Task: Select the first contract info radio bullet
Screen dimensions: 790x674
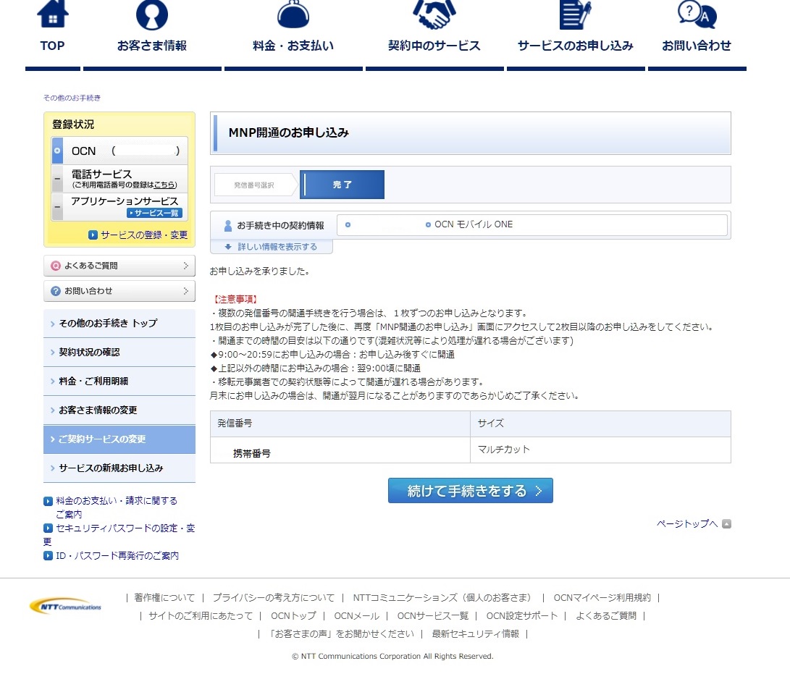Action: pos(348,224)
